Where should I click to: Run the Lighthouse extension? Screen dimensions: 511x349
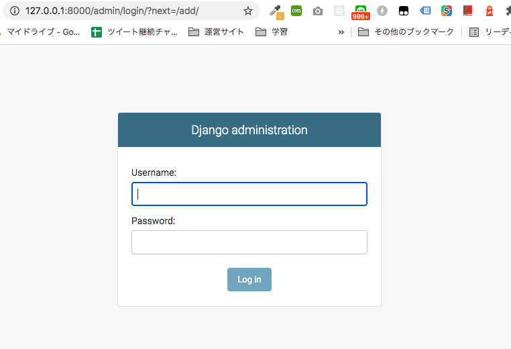coord(489,11)
